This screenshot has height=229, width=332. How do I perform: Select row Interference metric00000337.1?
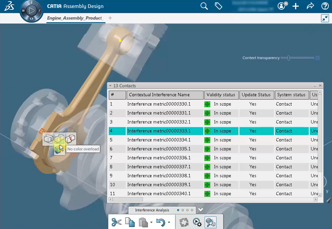coord(213,167)
